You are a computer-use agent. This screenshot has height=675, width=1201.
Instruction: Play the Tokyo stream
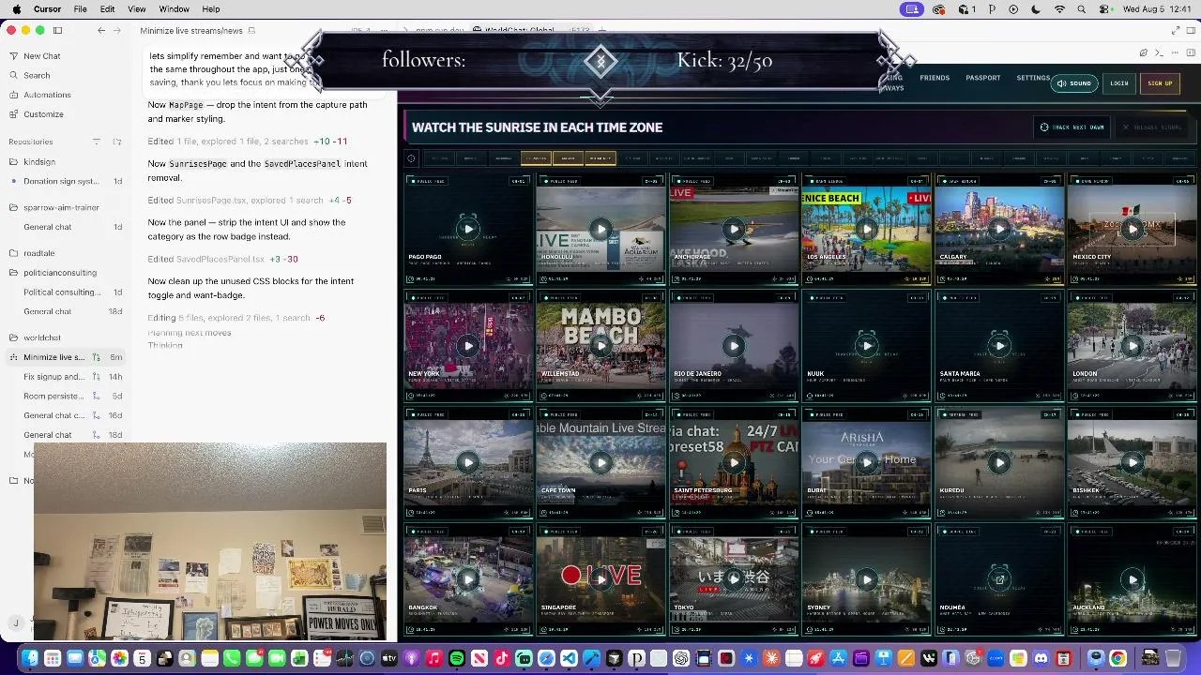(x=734, y=579)
